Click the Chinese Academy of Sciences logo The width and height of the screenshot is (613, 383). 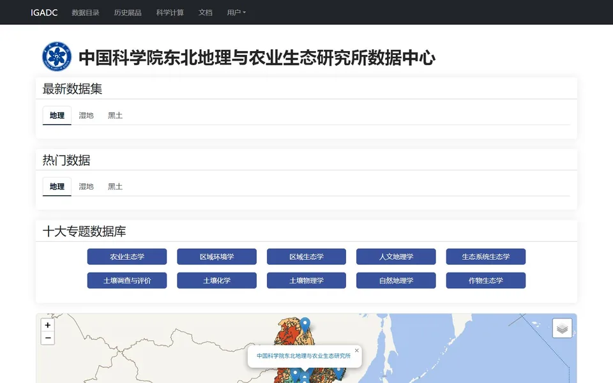click(x=57, y=57)
